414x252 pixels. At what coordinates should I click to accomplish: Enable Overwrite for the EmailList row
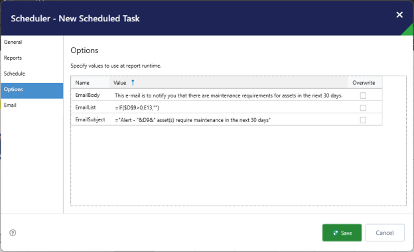pos(363,107)
